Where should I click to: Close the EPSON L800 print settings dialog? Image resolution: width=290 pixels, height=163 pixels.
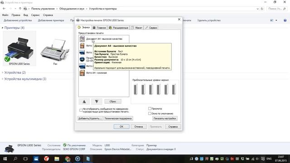(x=179, y=19)
